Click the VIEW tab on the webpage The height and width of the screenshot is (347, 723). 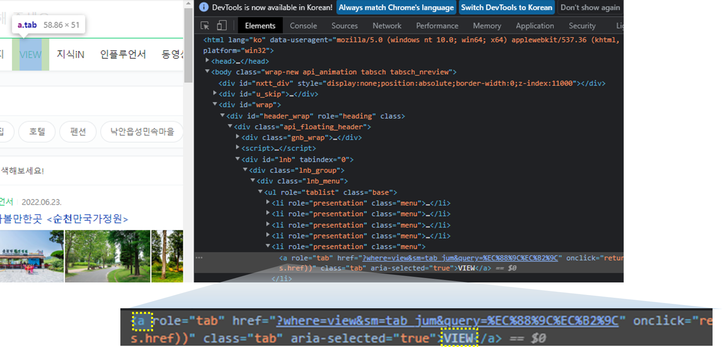coord(30,54)
